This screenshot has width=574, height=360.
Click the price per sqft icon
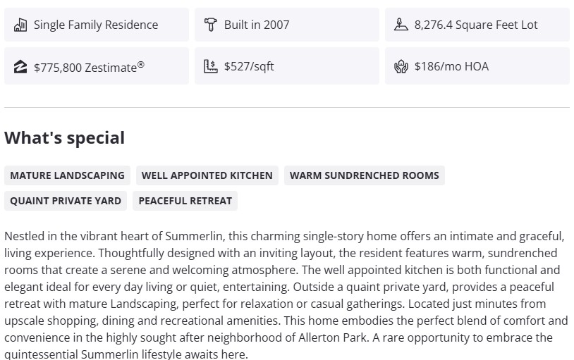210,67
